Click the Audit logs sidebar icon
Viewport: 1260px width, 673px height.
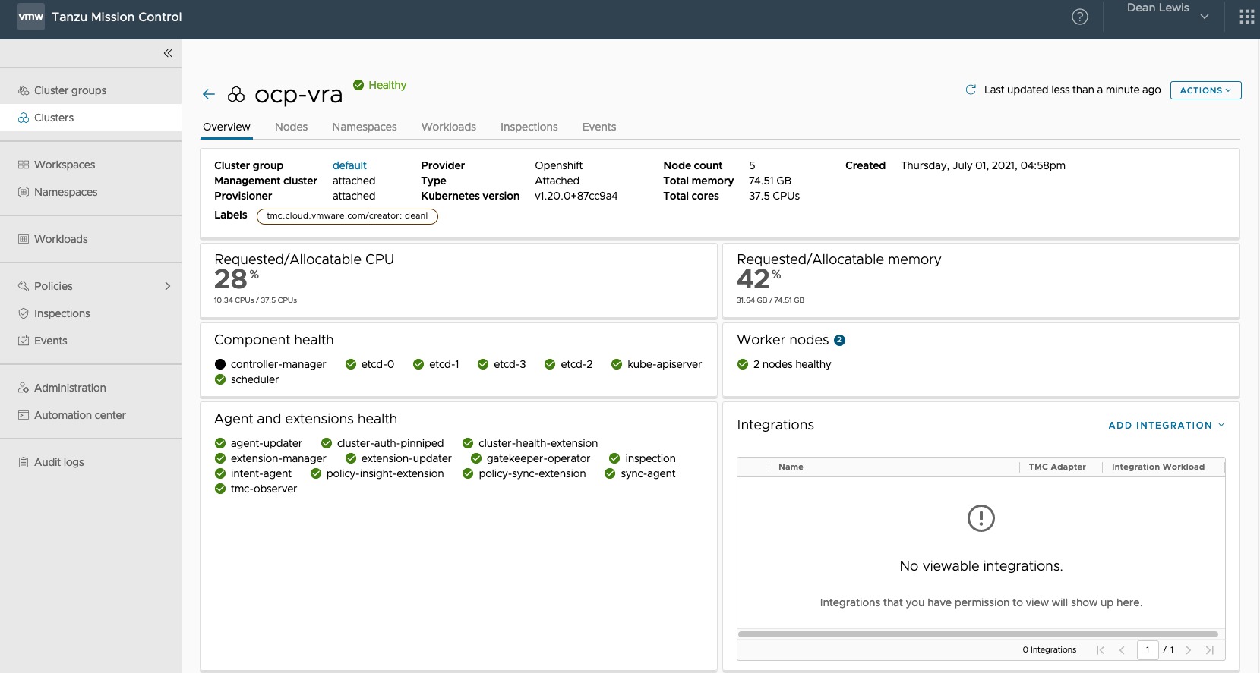pos(24,462)
